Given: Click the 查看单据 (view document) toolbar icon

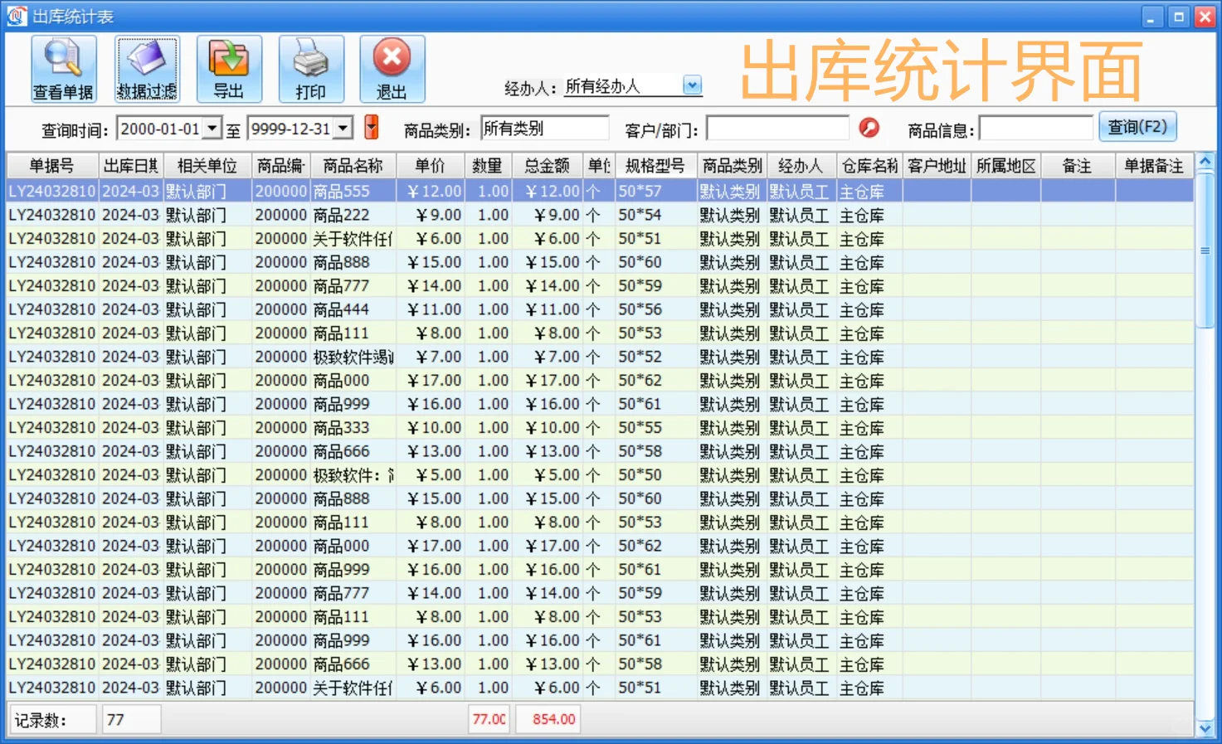Looking at the screenshot, I should pyautogui.click(x=63, y=68).
